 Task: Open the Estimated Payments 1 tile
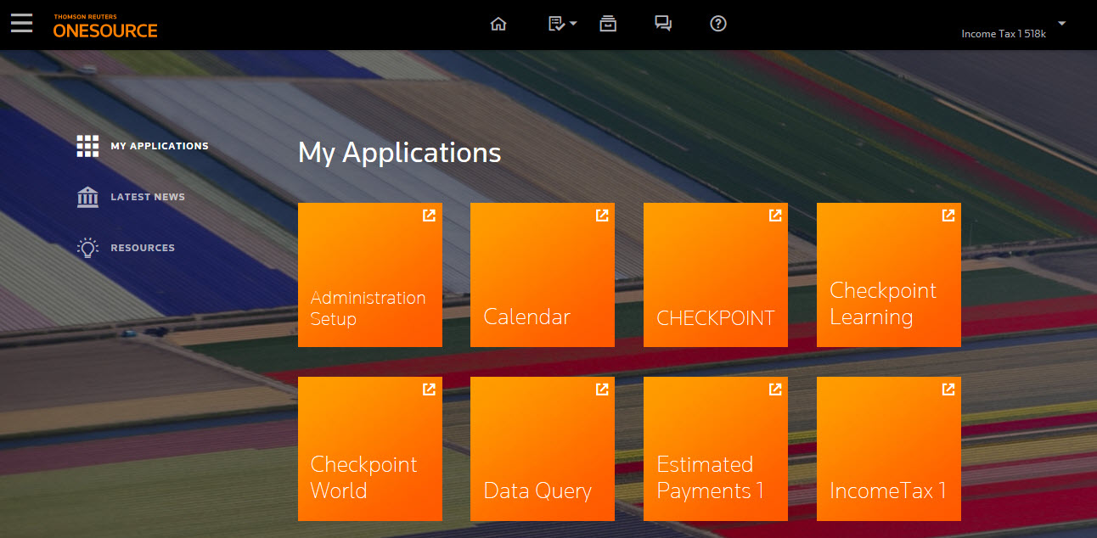coord(716,449)
